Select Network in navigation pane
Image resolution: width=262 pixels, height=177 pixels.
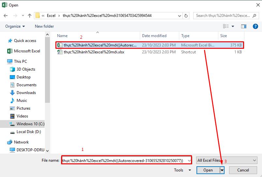click(21, 142)
